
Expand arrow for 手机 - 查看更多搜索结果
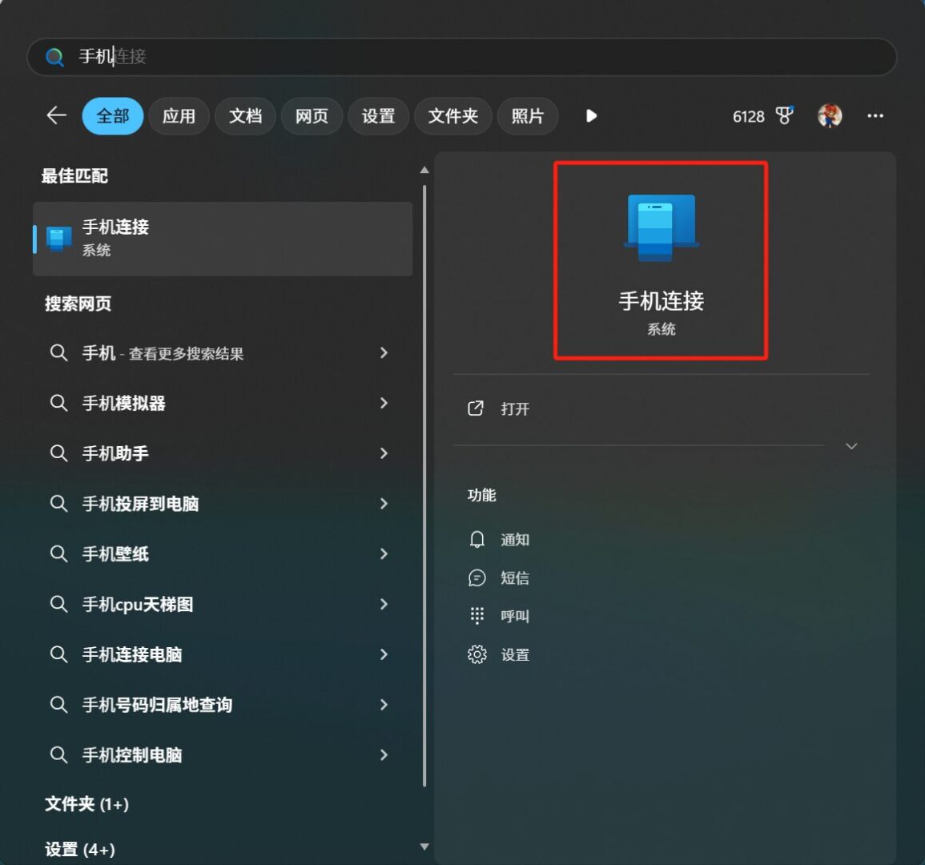[x=384, y=353]
